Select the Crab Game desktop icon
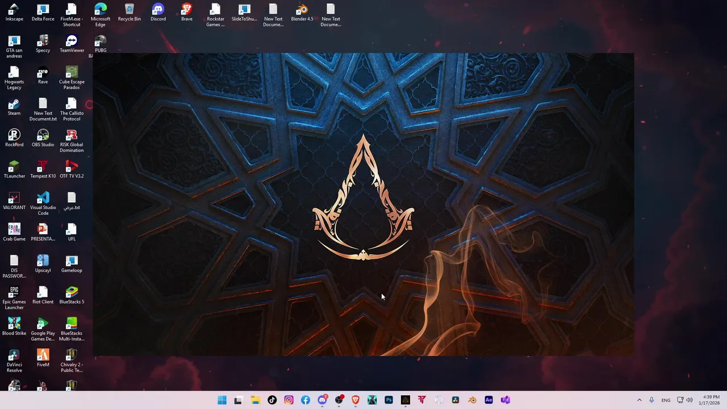The height and width of the screenshot is (409, 727). [x=14, y=232]
